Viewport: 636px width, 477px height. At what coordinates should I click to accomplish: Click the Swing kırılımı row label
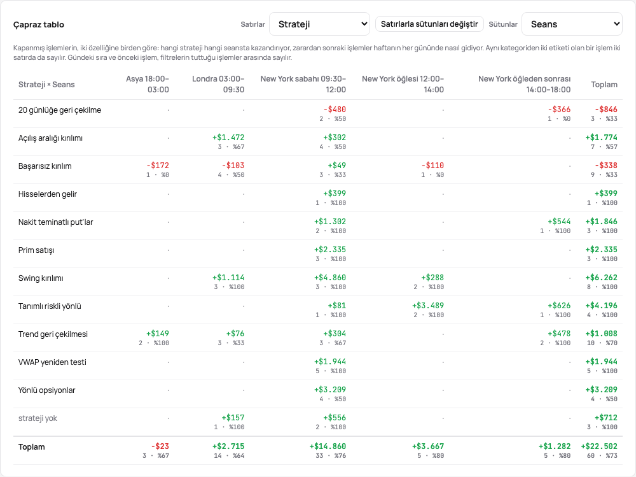(x=41, y=278)
